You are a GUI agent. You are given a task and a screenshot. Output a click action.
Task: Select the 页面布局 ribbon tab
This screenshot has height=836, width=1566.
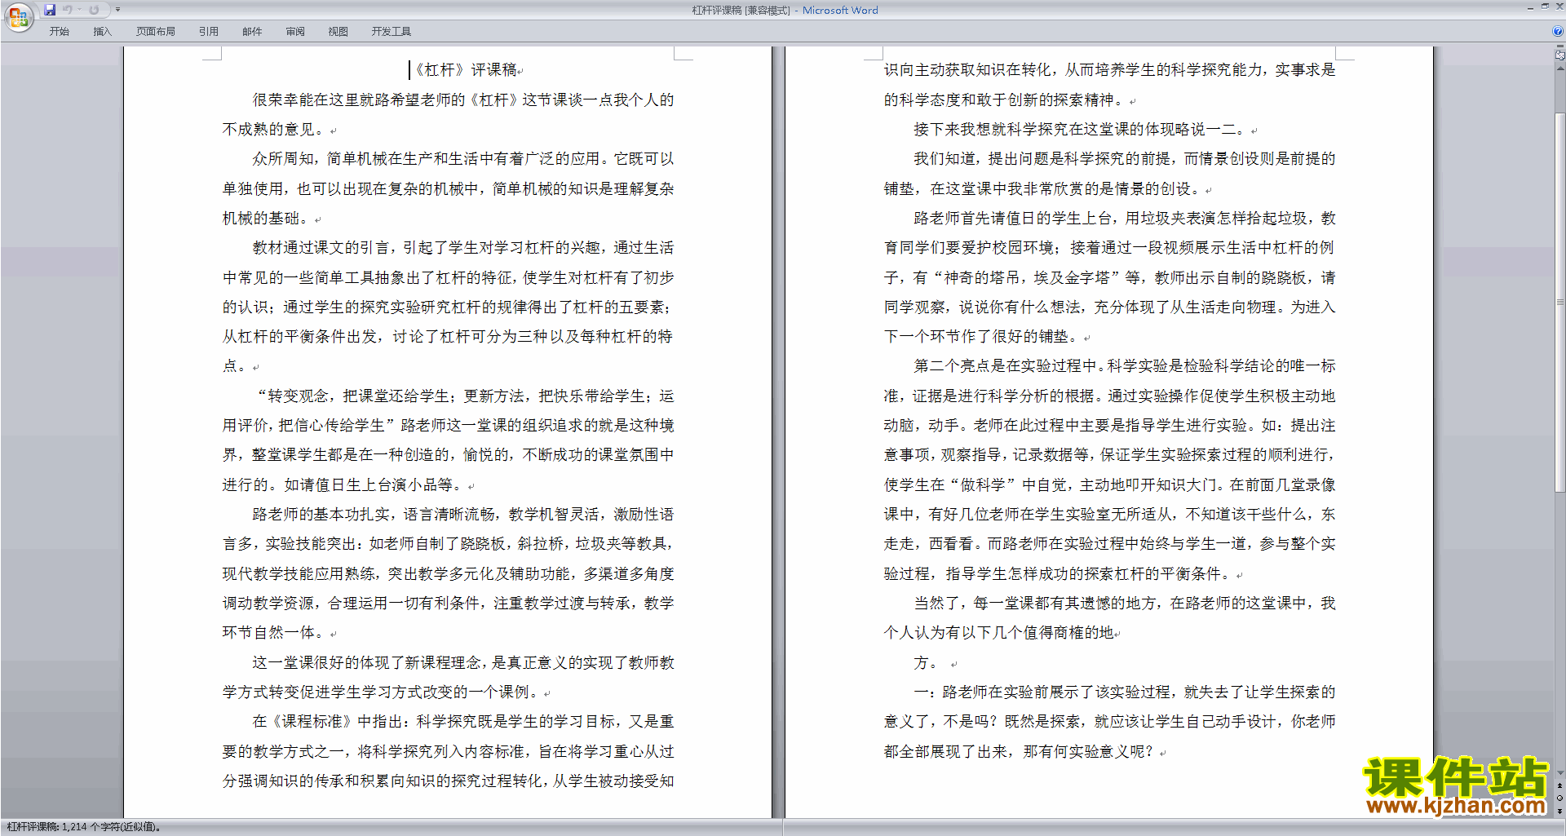(x=156, y=32)
